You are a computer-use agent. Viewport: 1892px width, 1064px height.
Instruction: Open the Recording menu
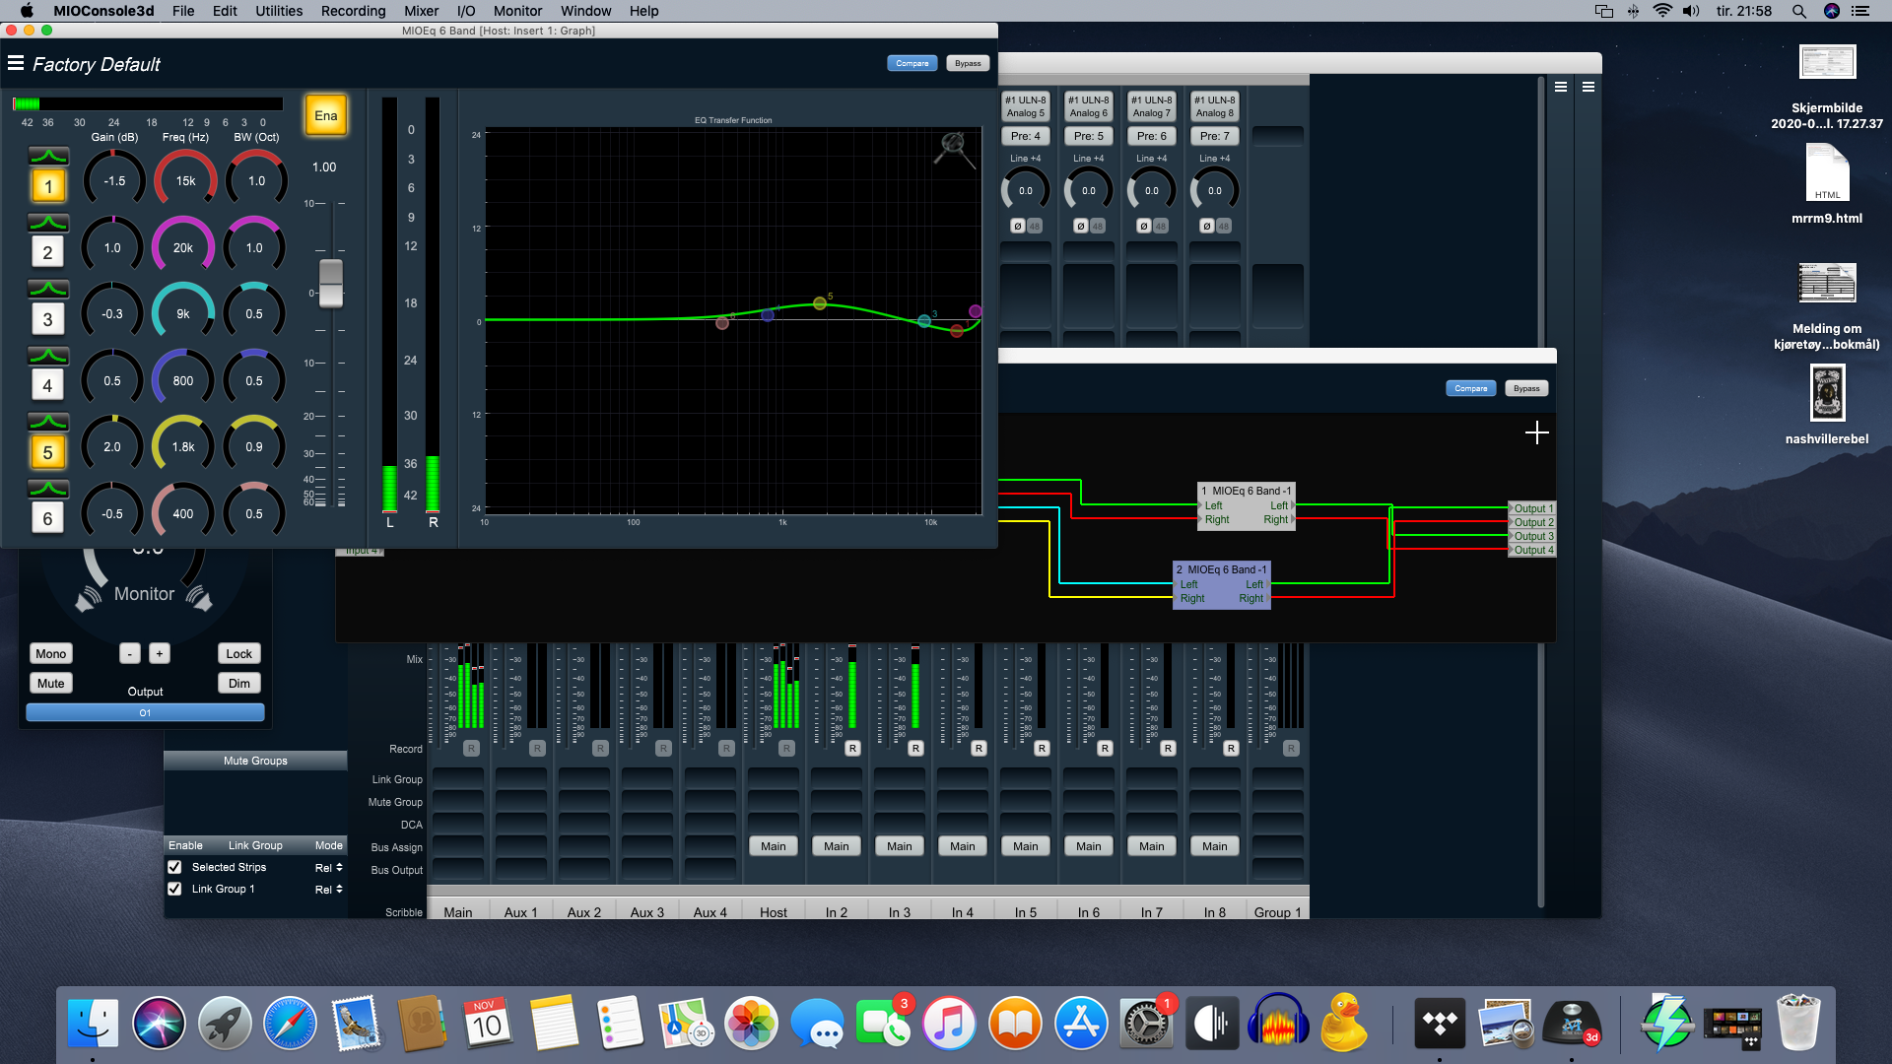click(x=354, y=11)
